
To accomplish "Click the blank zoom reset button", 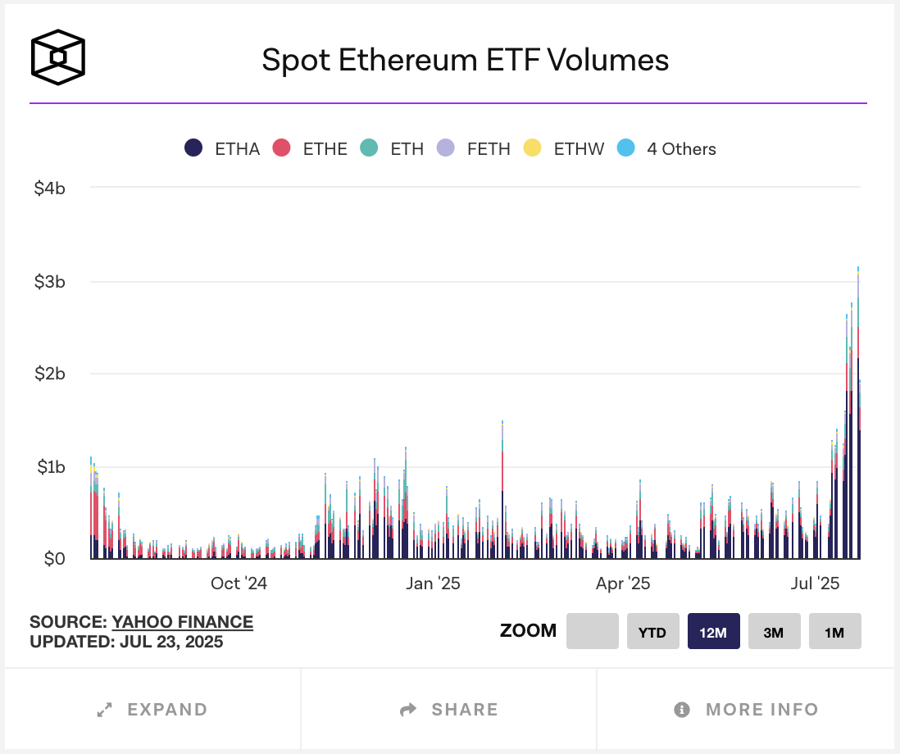I will point(592,630).
